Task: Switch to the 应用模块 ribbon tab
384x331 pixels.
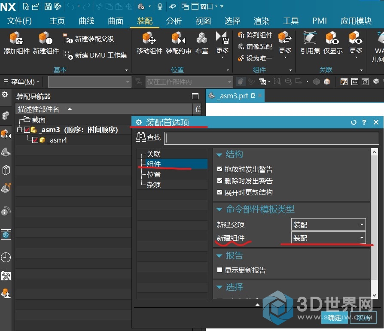Action: click(356, 21)
